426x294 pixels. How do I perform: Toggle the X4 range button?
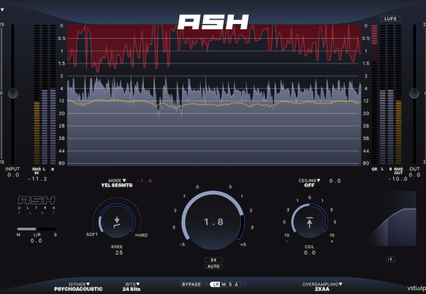point(213,260)
